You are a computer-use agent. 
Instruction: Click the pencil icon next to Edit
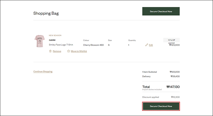coord(146,45)
